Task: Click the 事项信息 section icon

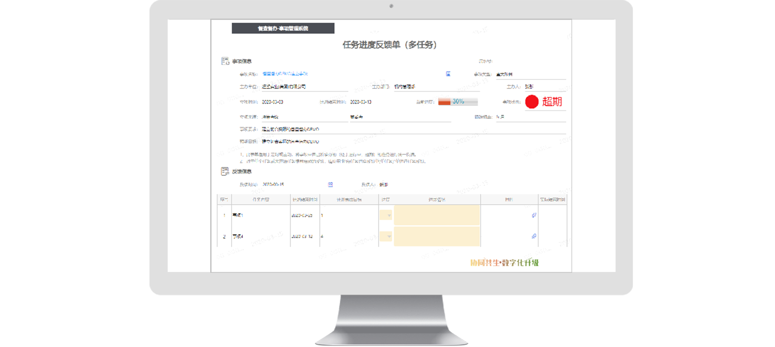Action: click(x=225, y=61)
